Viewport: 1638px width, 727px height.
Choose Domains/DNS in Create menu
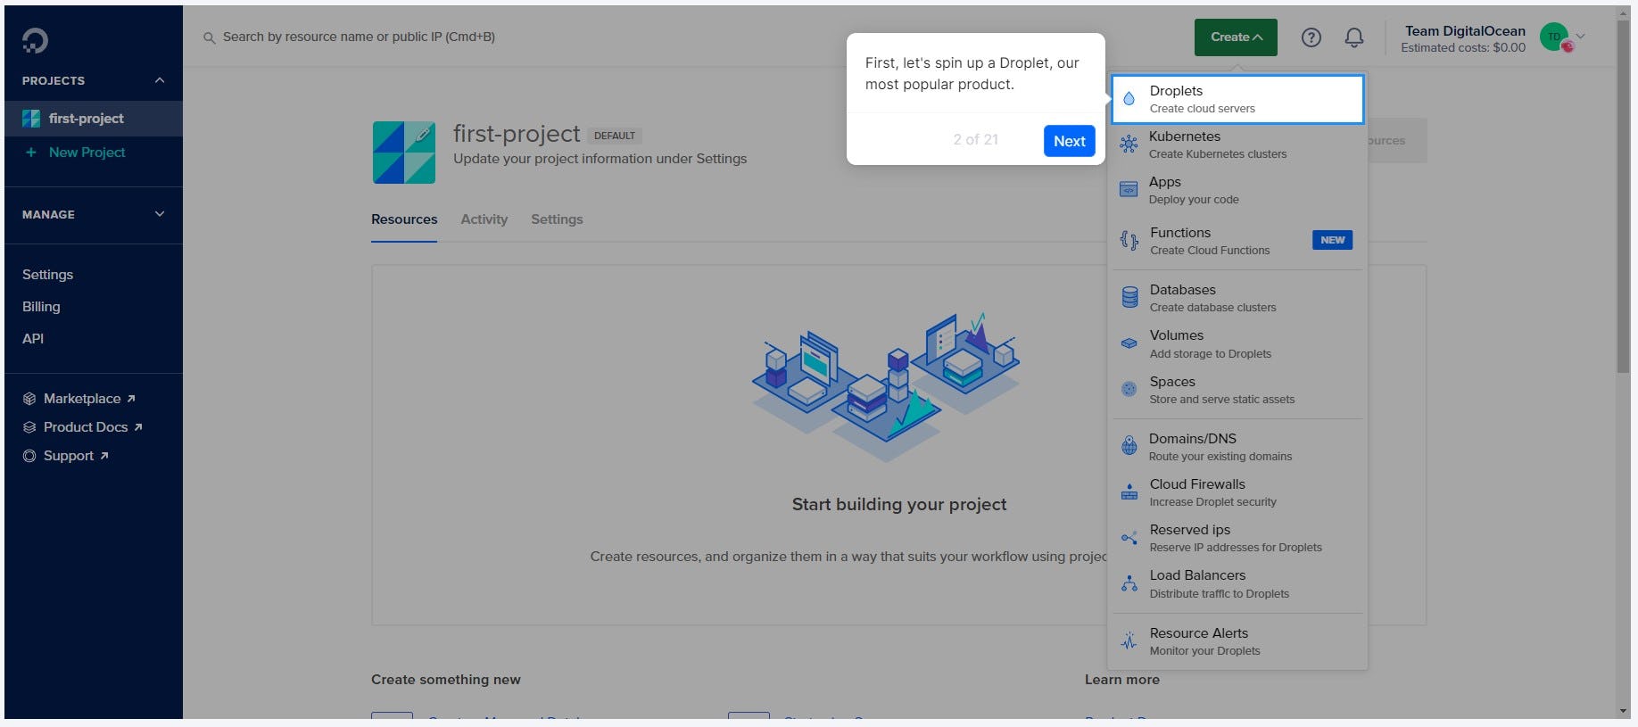point(1237,447)
